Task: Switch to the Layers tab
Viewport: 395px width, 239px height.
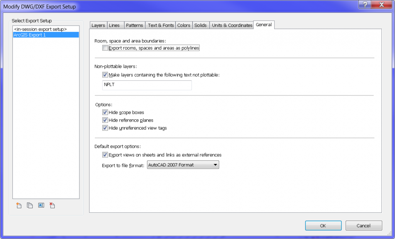Action: (x=98, y=25)
